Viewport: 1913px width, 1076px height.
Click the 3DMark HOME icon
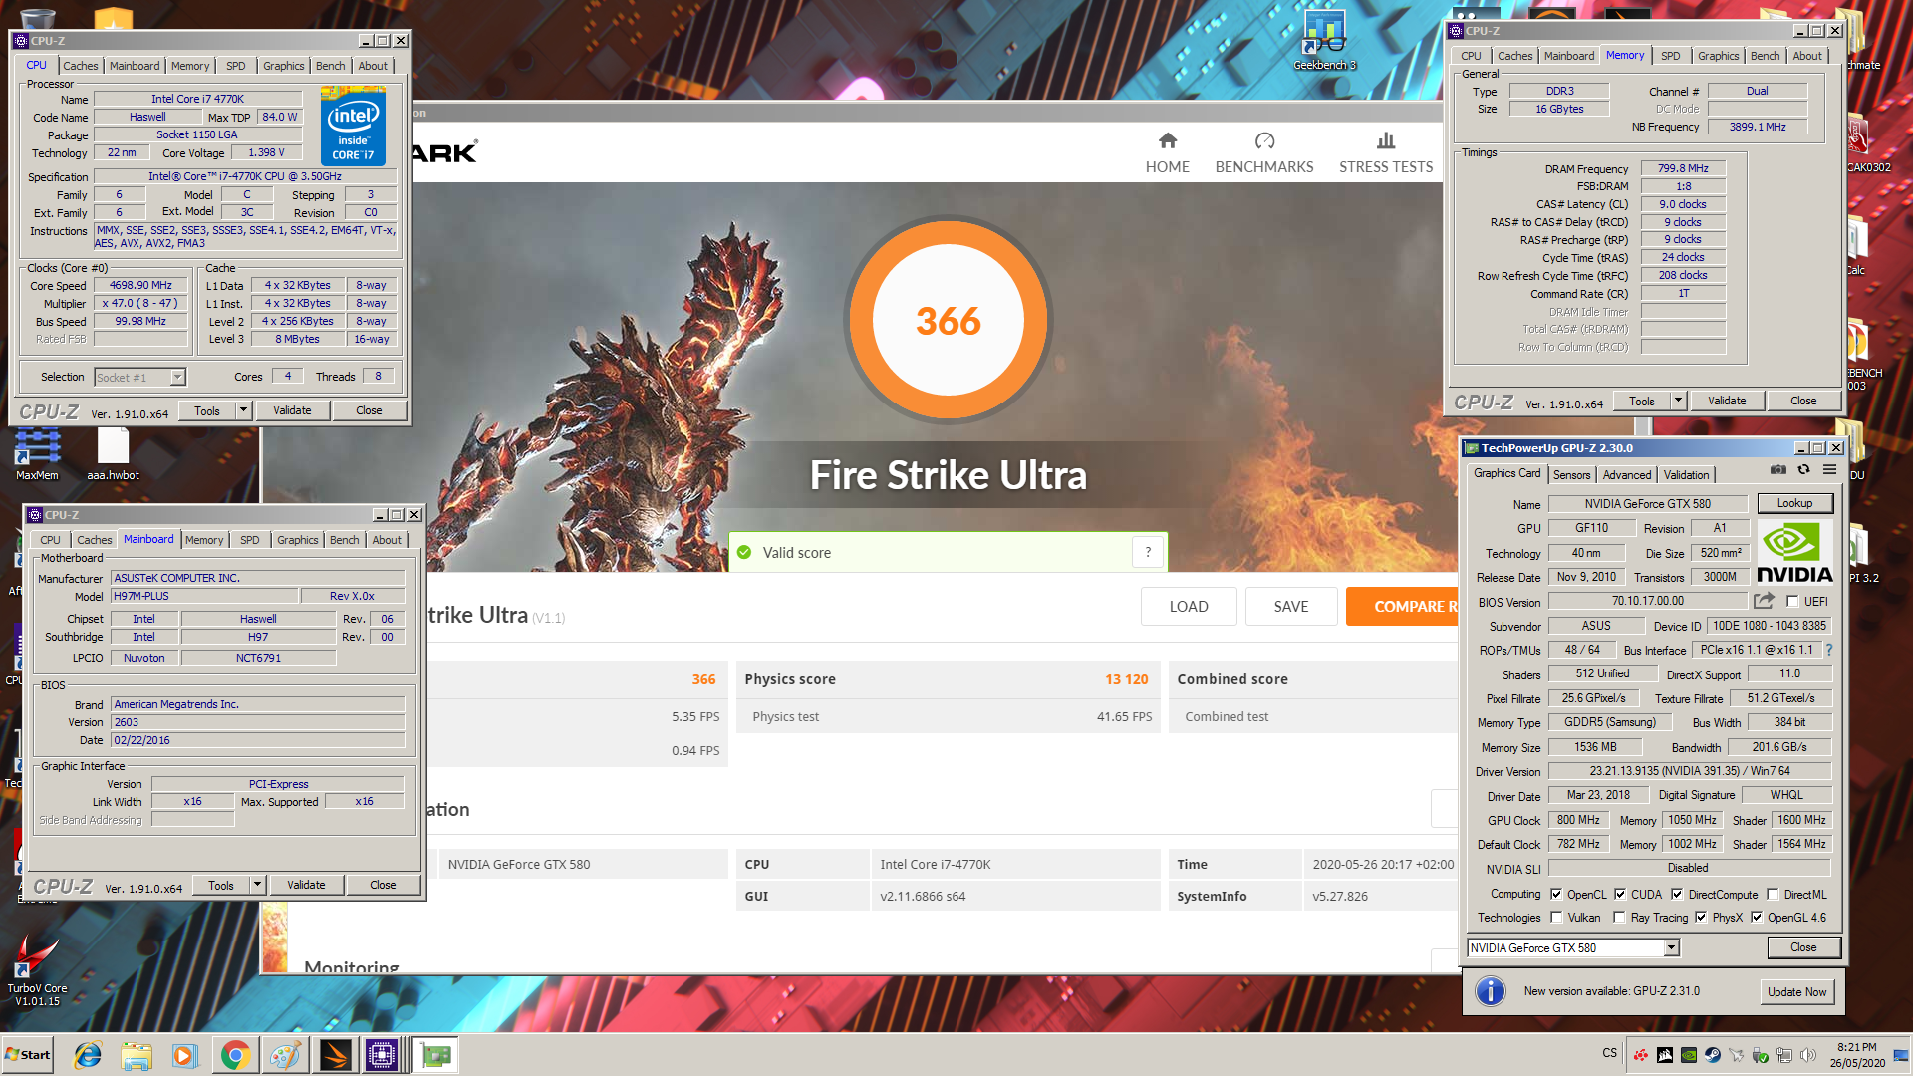click(x=1168, y=140)
